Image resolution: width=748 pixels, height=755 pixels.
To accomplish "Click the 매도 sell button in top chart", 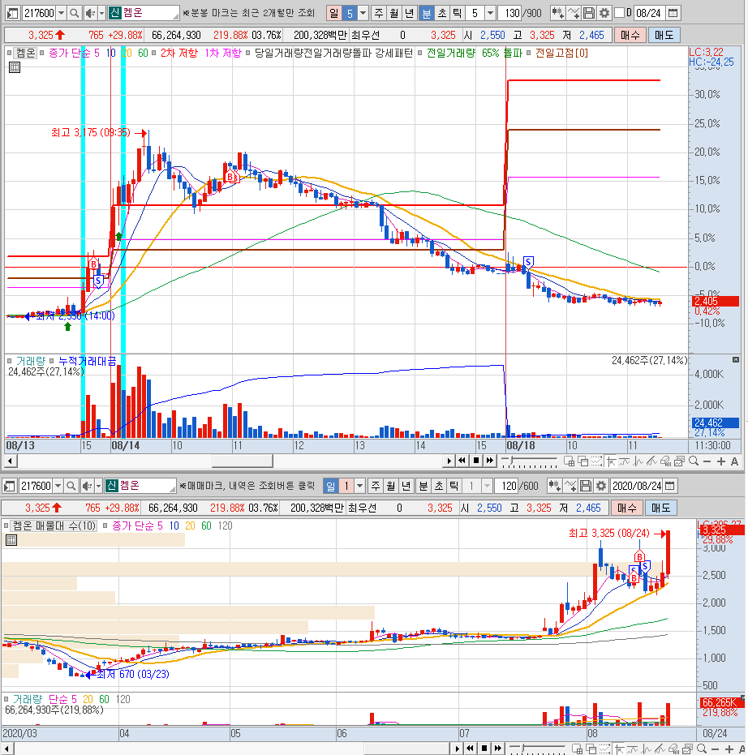I will coord(664,35).
